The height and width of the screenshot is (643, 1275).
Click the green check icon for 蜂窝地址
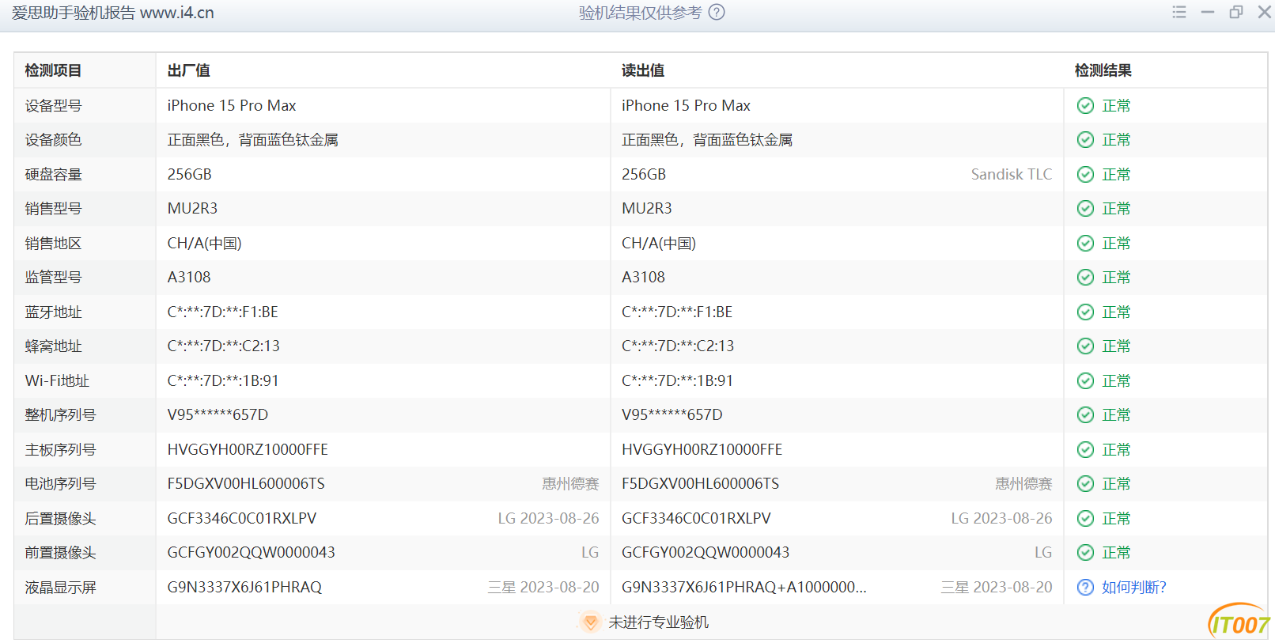1086,346
